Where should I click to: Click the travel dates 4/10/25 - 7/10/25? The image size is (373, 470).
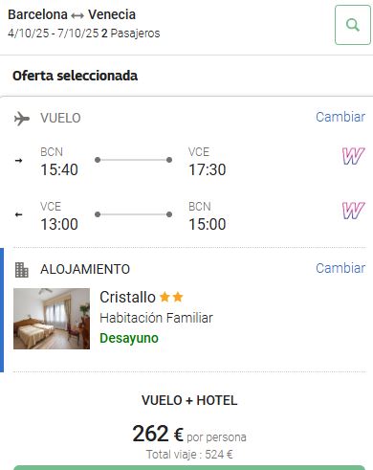pyautogui.click(x=54, y=34)
